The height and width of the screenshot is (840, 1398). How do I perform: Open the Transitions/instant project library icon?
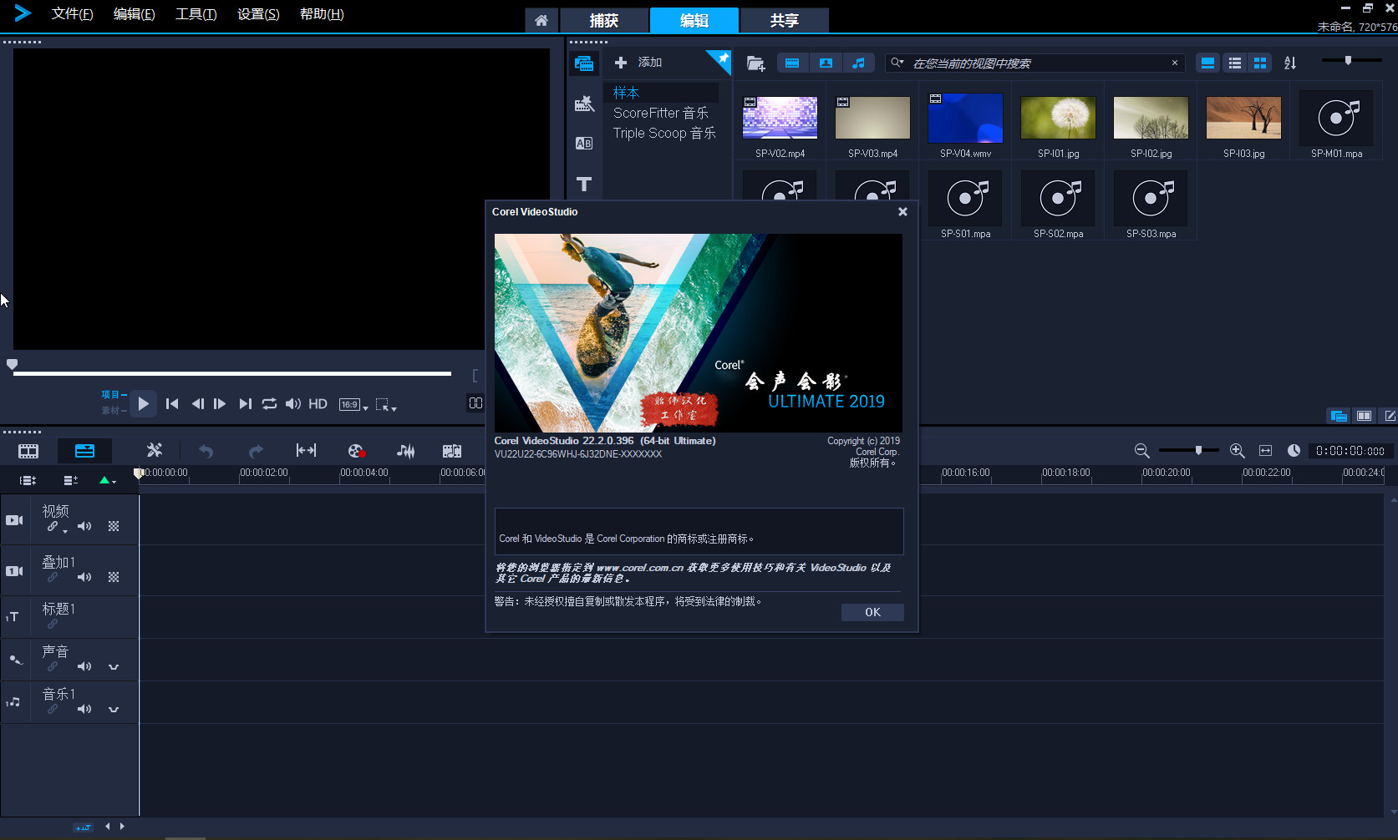click(584, 104)
